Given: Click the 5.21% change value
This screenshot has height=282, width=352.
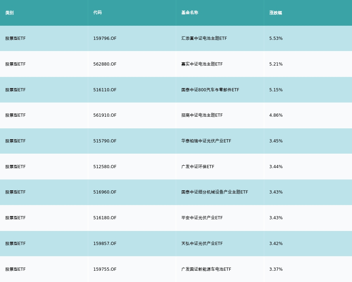Looking at the screenshot, I should click(x=276, y=64).
